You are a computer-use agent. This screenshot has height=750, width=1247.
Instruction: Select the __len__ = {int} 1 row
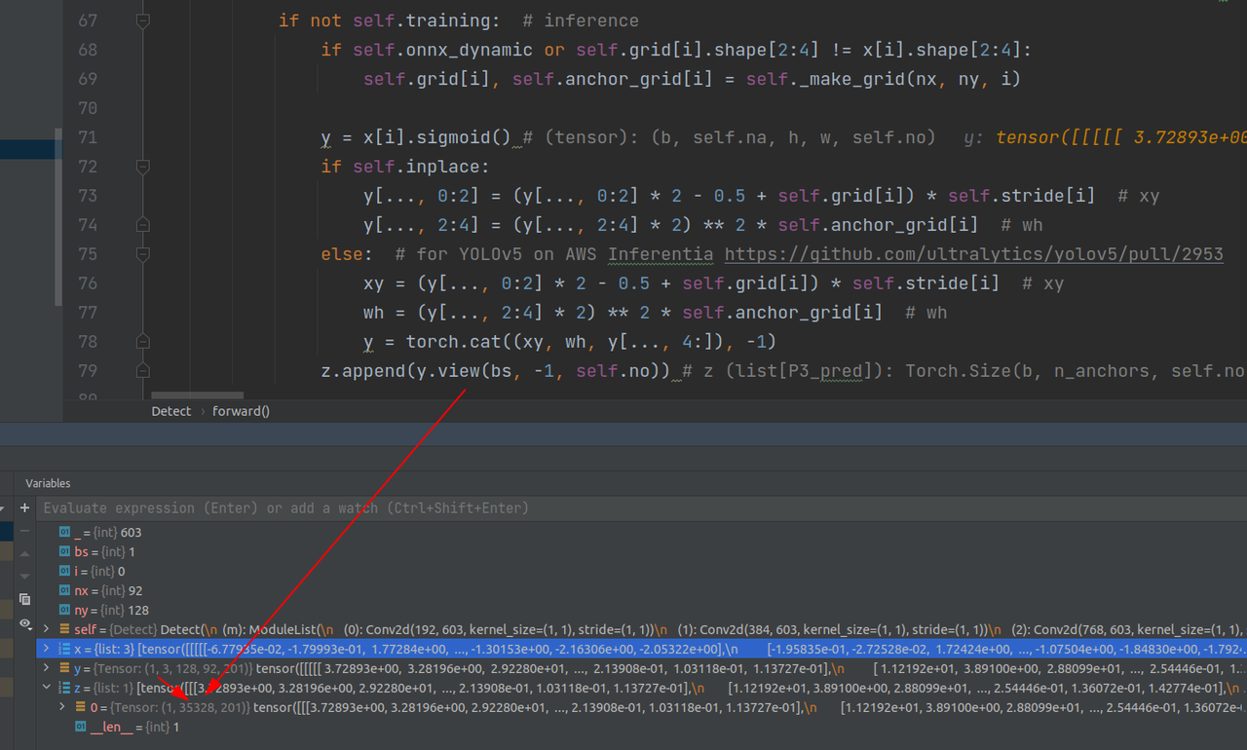tap(641, 727)
